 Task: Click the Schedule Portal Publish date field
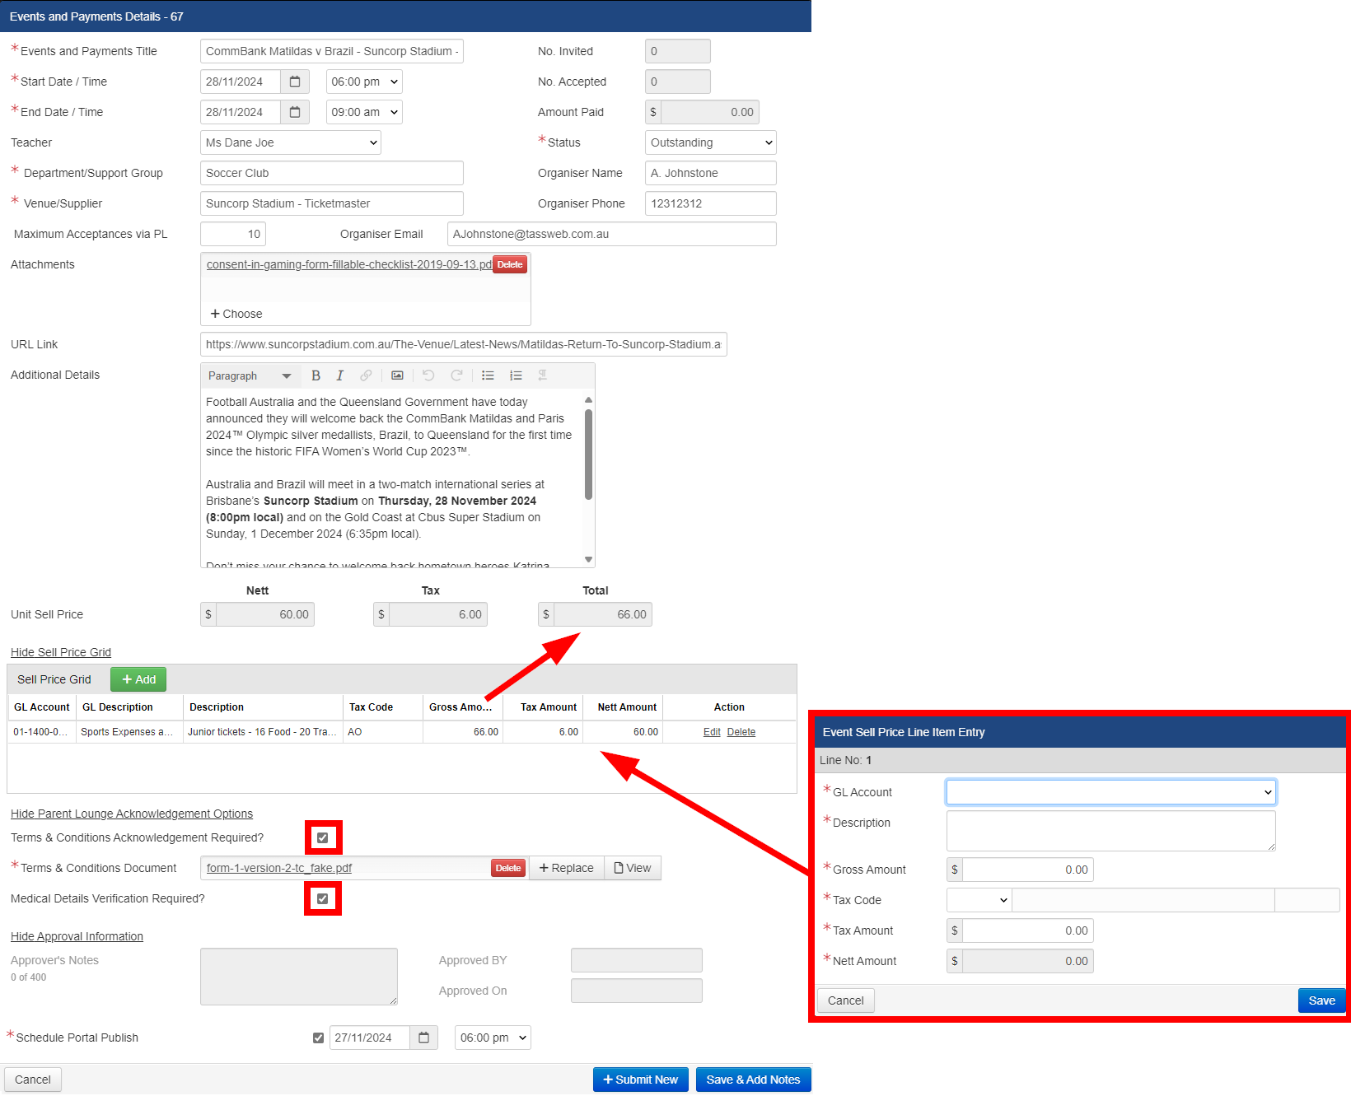[x=370, y=1038]
